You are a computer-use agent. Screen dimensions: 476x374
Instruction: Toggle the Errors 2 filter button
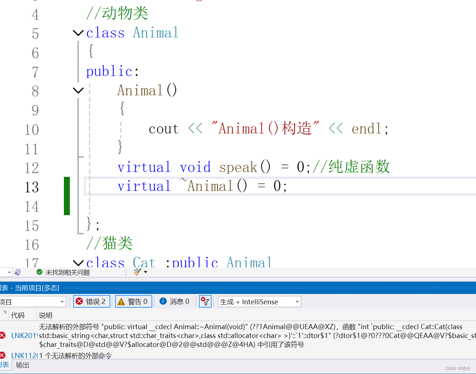(x=92, y=302)
